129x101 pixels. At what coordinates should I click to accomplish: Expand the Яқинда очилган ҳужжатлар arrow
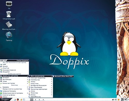[x=28, y=89]
